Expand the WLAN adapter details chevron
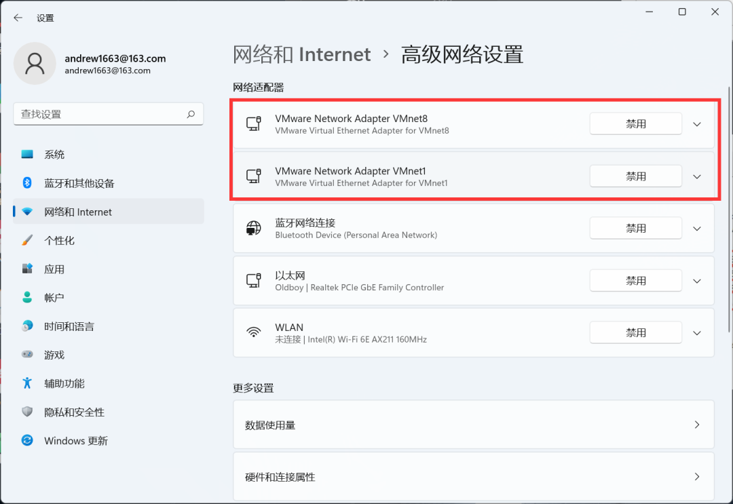Image resolution: width=733 pixels, height=504 pixels. pyautogui.click(x=697, y=333)
